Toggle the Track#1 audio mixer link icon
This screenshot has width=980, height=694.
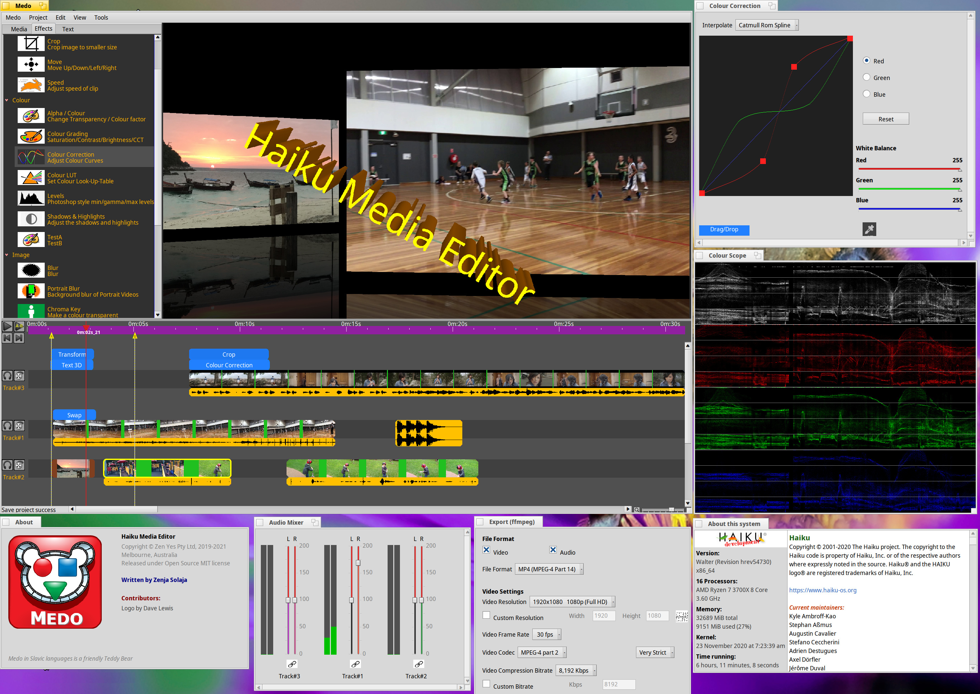[x=355, y=664]
